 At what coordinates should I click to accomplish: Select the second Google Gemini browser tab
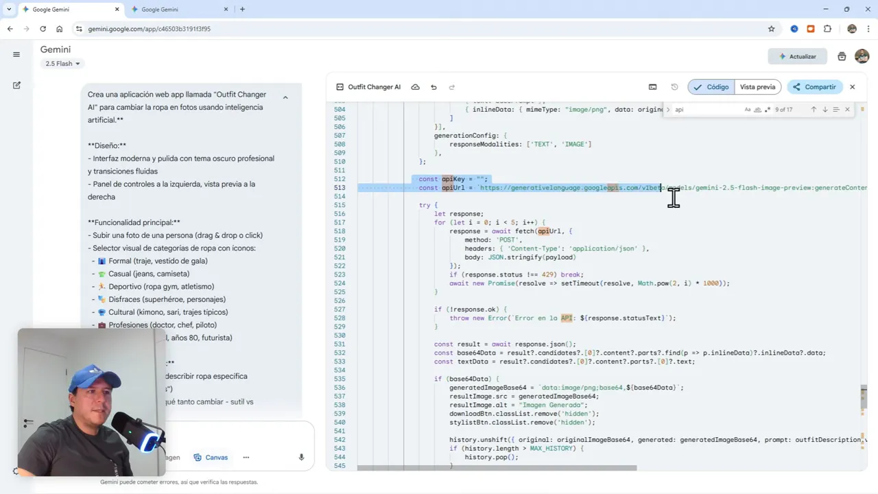click(177, 10)
